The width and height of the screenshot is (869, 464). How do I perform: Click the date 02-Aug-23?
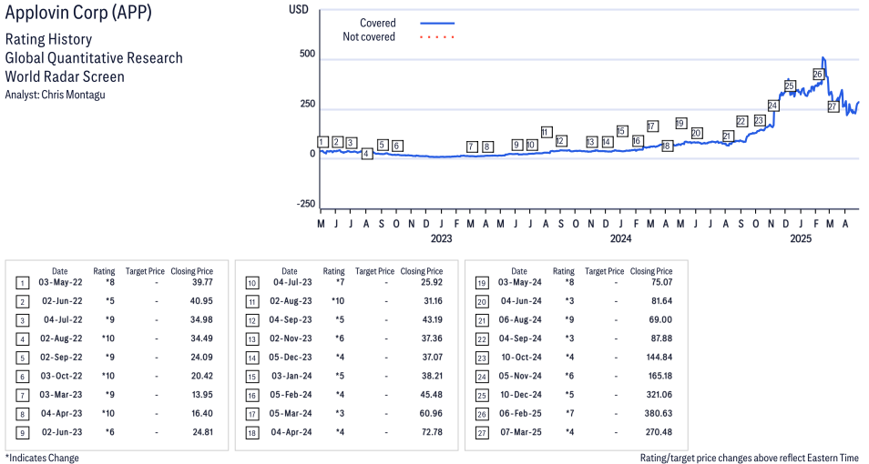(291, 301)
